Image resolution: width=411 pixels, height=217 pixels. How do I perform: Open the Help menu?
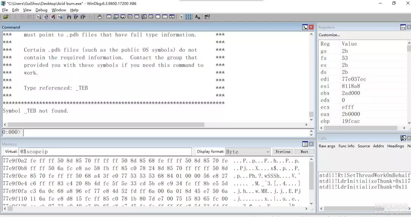[74, 10]
